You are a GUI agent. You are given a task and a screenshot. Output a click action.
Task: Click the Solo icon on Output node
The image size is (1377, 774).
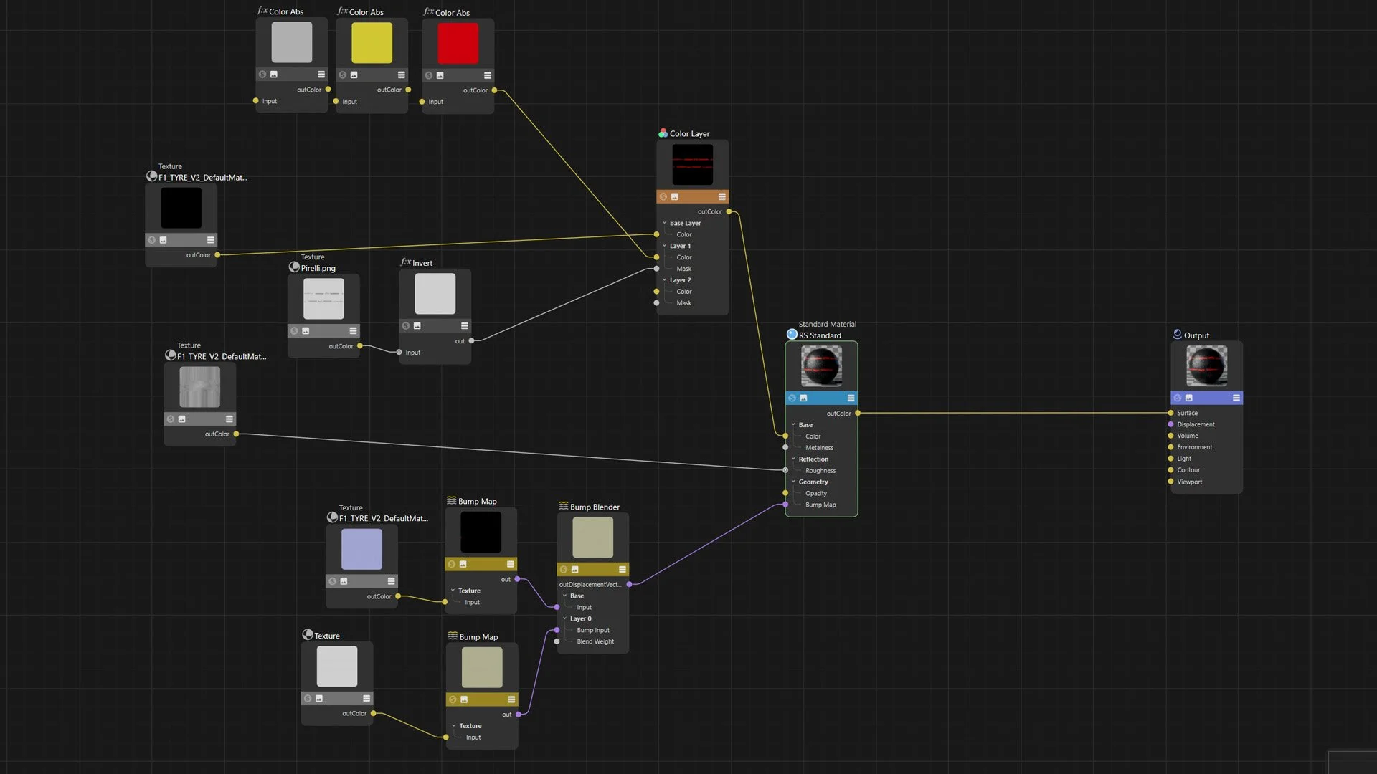point(1178,398)
